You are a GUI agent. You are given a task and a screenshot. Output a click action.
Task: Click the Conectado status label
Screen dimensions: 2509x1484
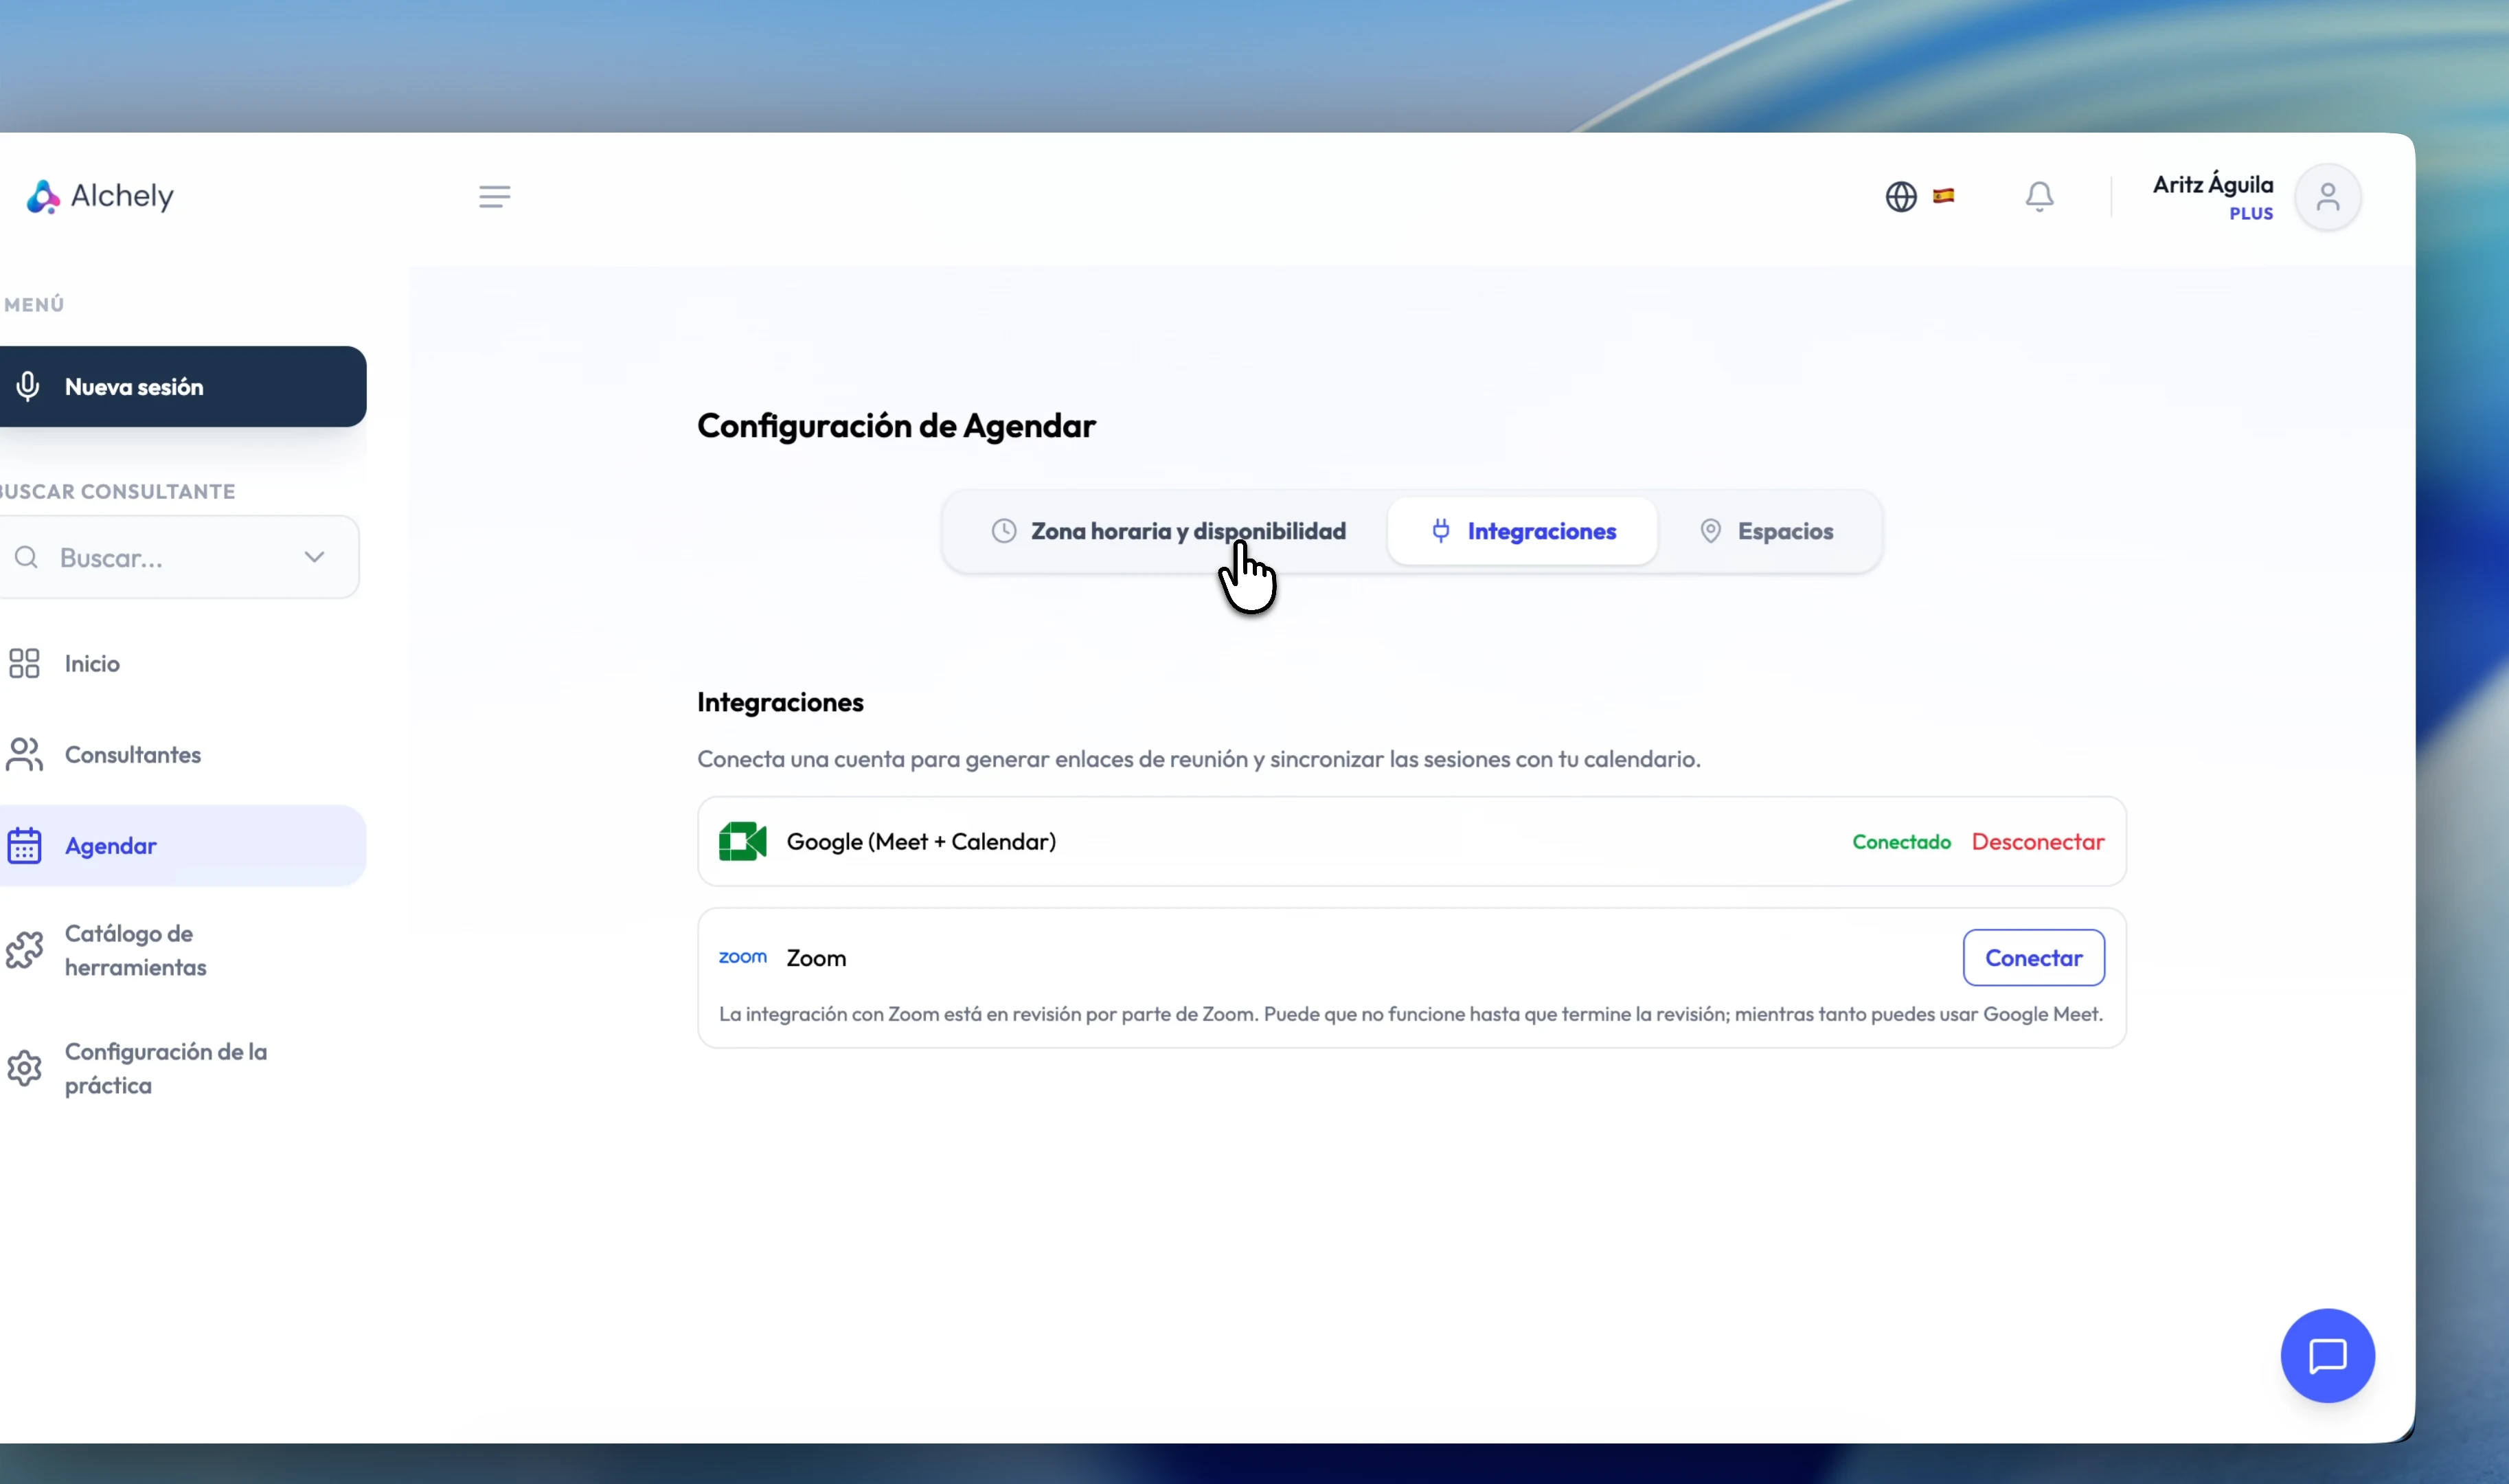tap(1901, 842)
